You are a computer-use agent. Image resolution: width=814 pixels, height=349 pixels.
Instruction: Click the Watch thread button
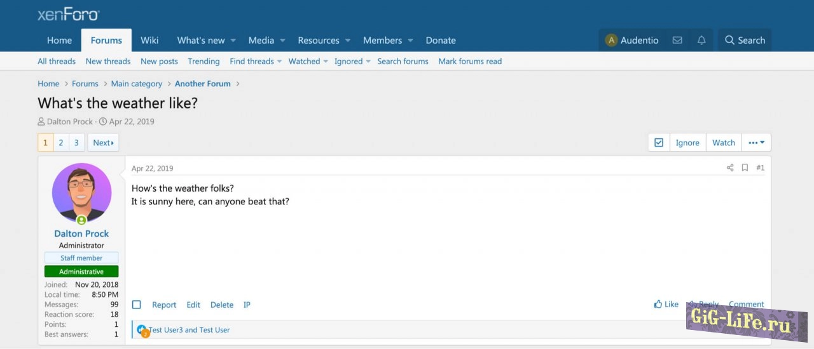click(723, 143)
